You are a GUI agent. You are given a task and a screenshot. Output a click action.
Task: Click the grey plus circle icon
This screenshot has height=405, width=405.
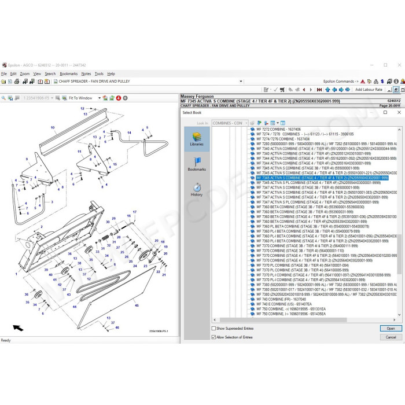126,98
